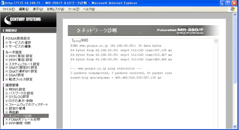239x130 pixels.
Task: Click the FutureNet MR-250/F product banner
Action: [180, 31]
